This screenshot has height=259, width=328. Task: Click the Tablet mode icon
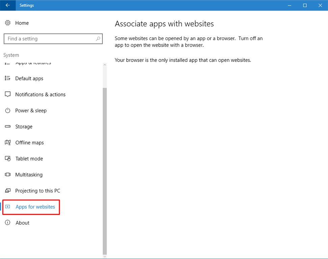pos(7,159)
